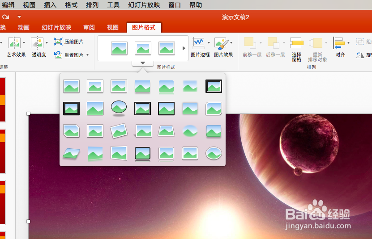Expand the 重置图片 dropdown arrow

pos(88,55)
